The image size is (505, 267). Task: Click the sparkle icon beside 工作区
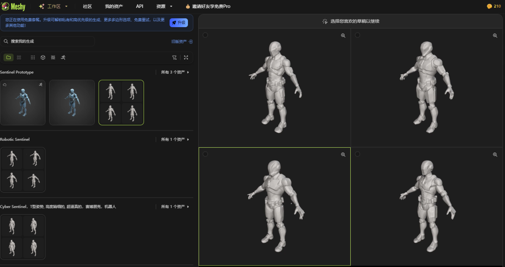click(x=42, y=6)
